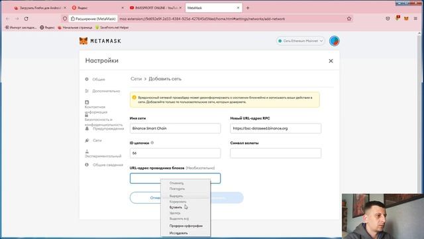Click the address bar URL
Viewport: 424px width, 239px height.
pyautogui.click(x=202, y=19)
